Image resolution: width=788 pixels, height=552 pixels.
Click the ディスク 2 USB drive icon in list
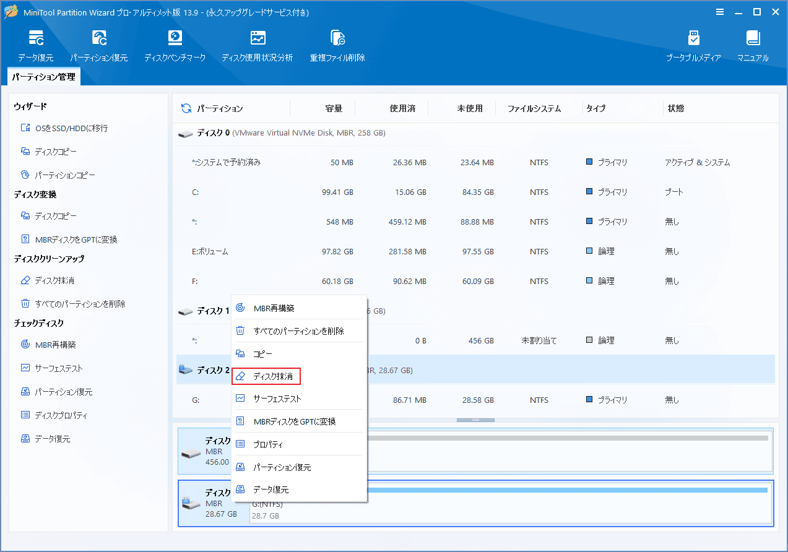(185, 370)
